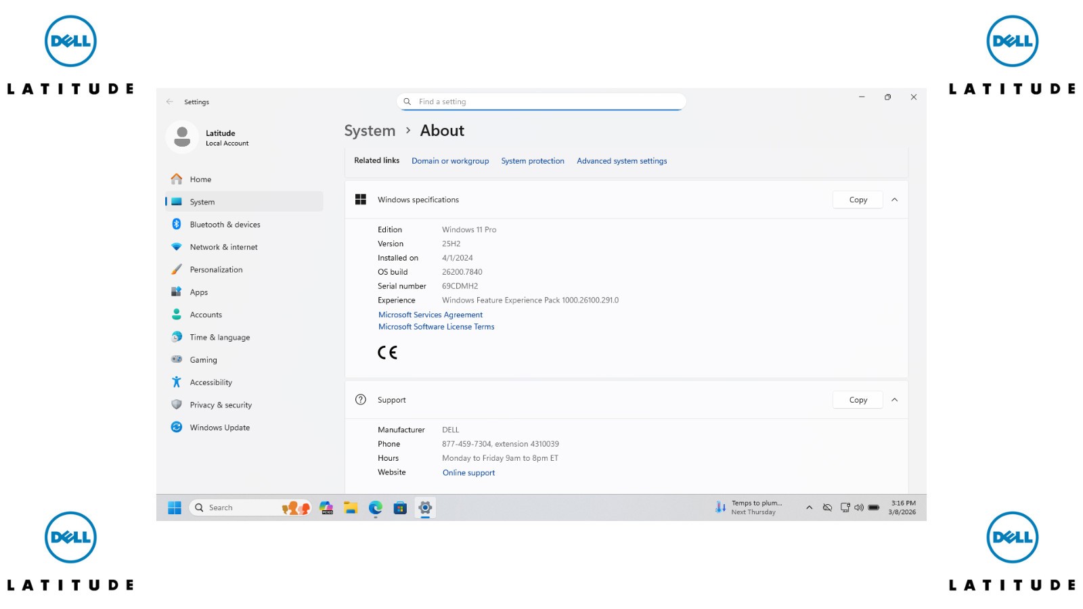Click the volume speaker tray icon

(x=859, y=507)
